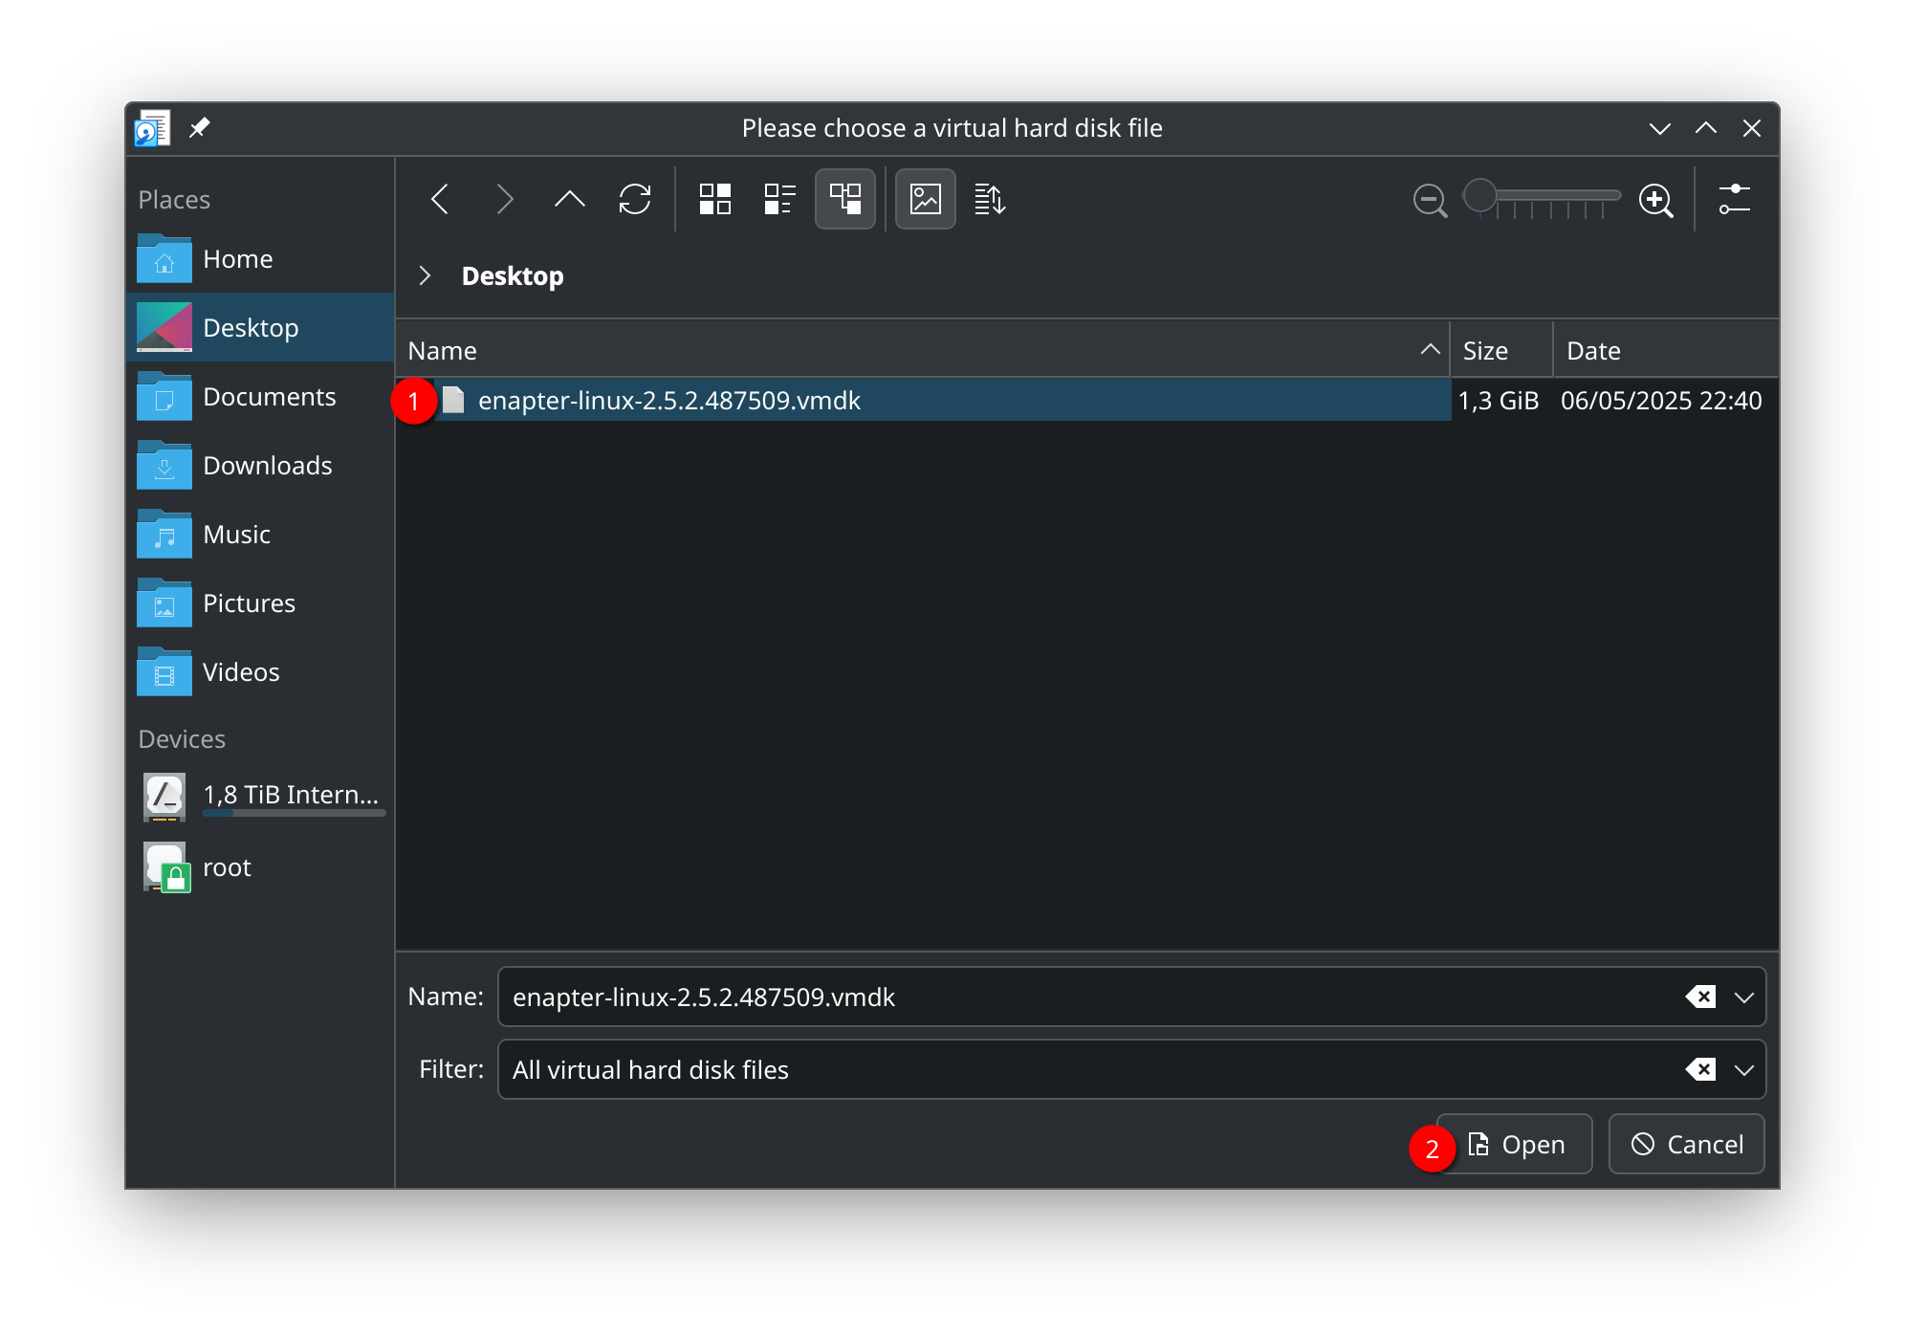Expand the Filter dropdown list
Viewport: 1905px width, 1337px height.
point(1743,1069)
